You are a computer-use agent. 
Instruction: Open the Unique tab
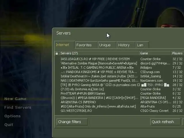107,45
